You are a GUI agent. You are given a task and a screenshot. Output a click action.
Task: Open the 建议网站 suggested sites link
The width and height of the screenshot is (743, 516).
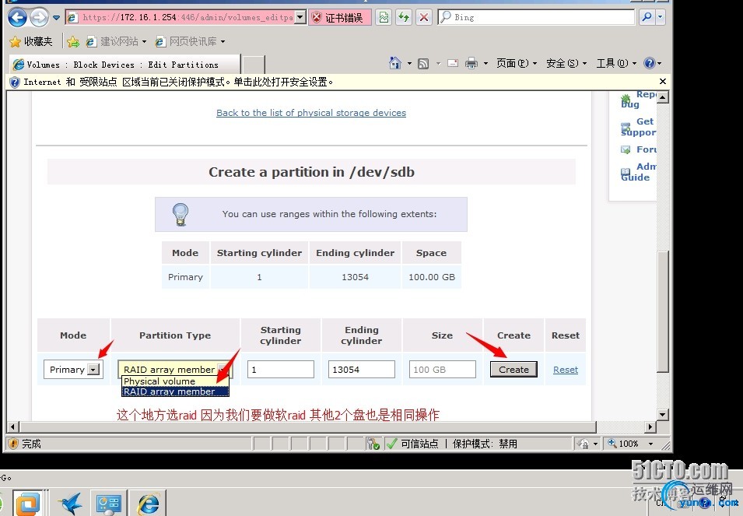click(117, 42)
